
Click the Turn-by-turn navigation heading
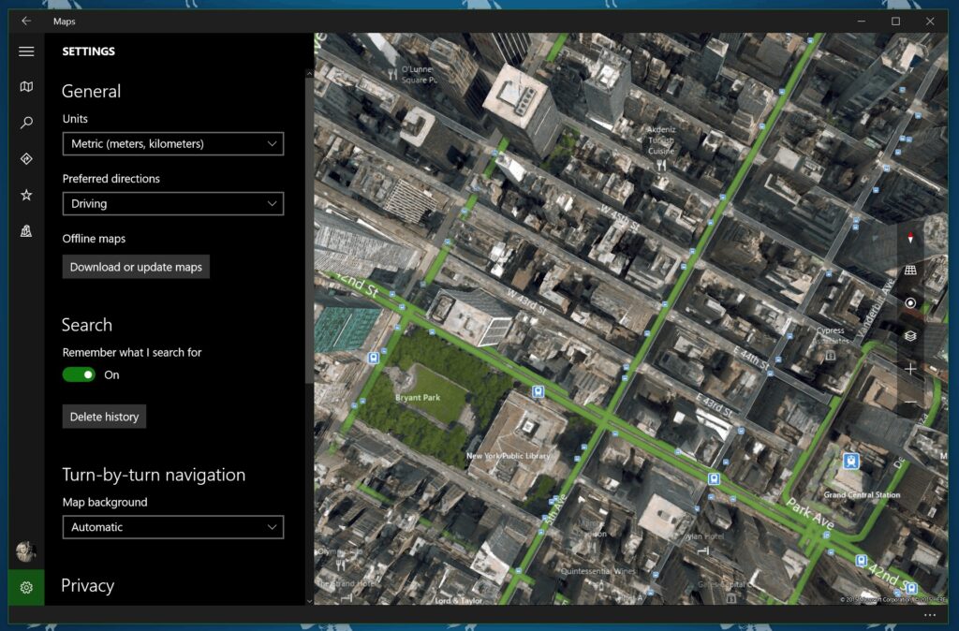[154, 475]
